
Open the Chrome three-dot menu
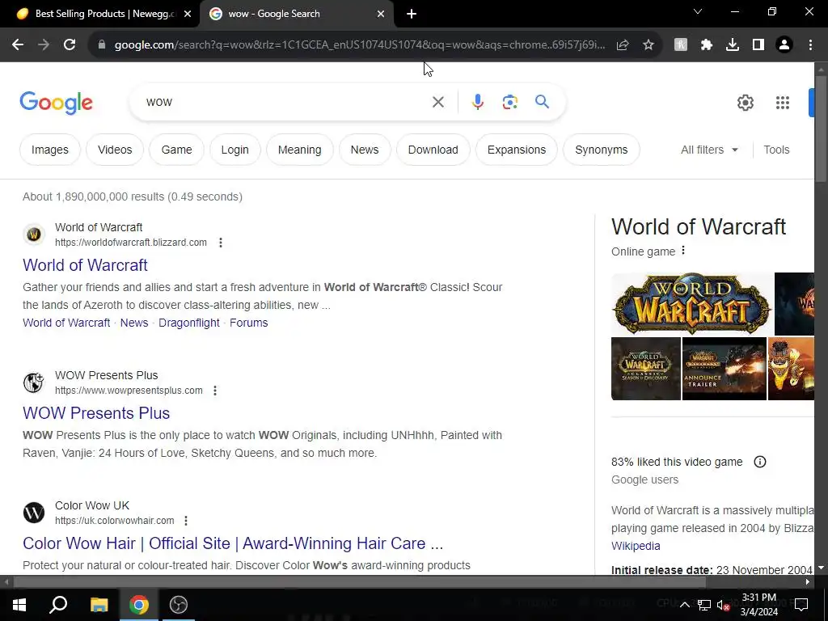click(810, 45)
